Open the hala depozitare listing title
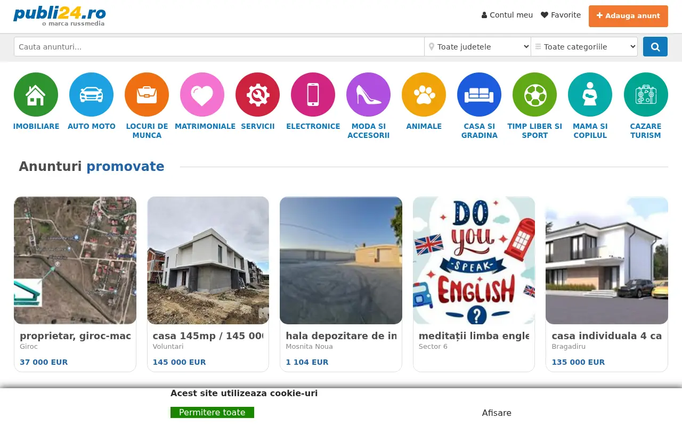Viewport: 682px width, 426px height. (x=341, y=336)
